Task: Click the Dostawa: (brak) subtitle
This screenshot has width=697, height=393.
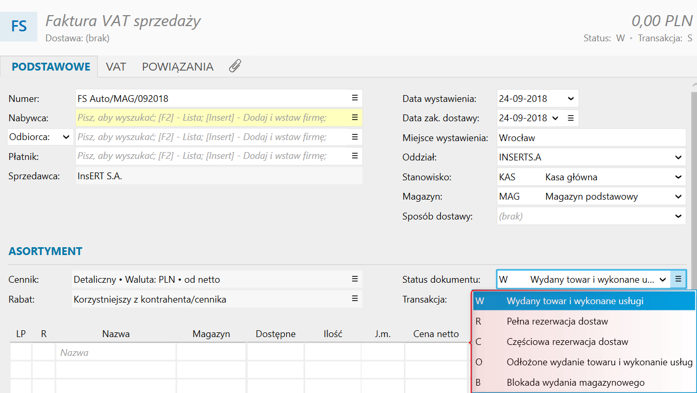Action: (x=77, y=38)
